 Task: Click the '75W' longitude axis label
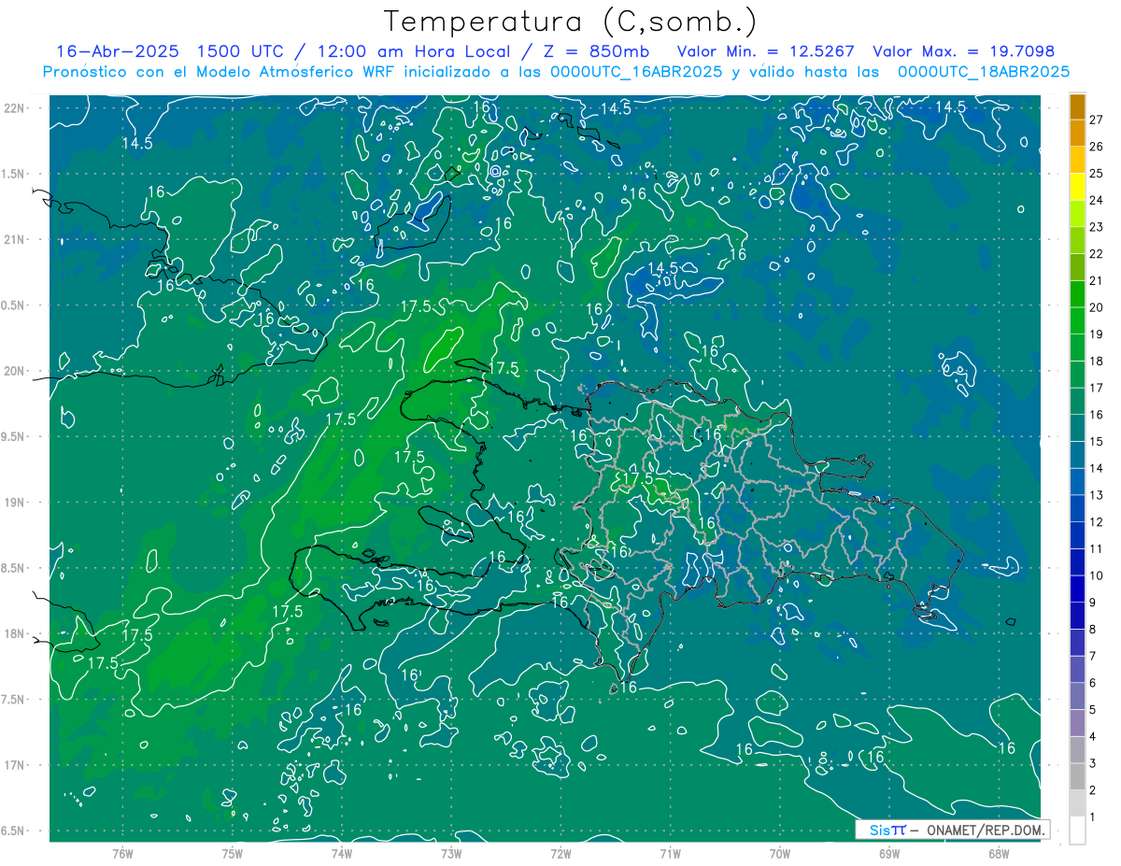233,853
